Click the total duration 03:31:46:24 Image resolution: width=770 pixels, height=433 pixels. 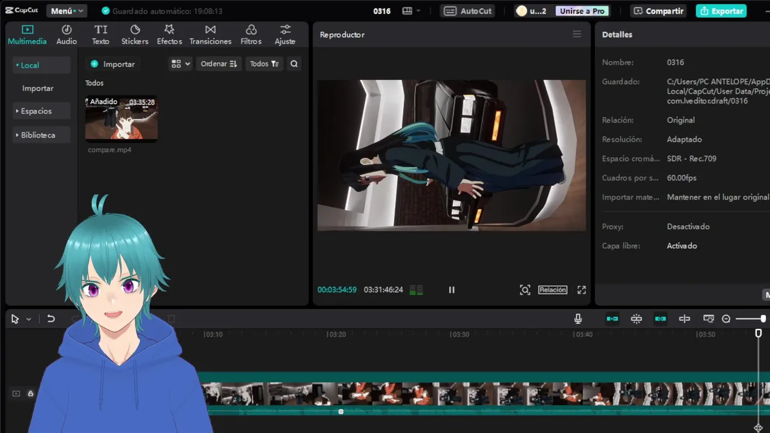pos(383,290)
